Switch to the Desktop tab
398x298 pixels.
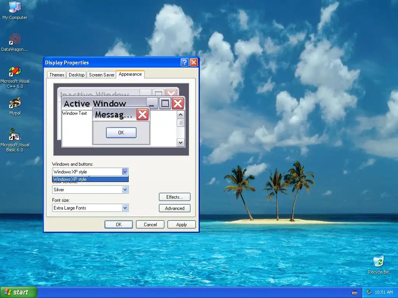(x=77, y=75)
